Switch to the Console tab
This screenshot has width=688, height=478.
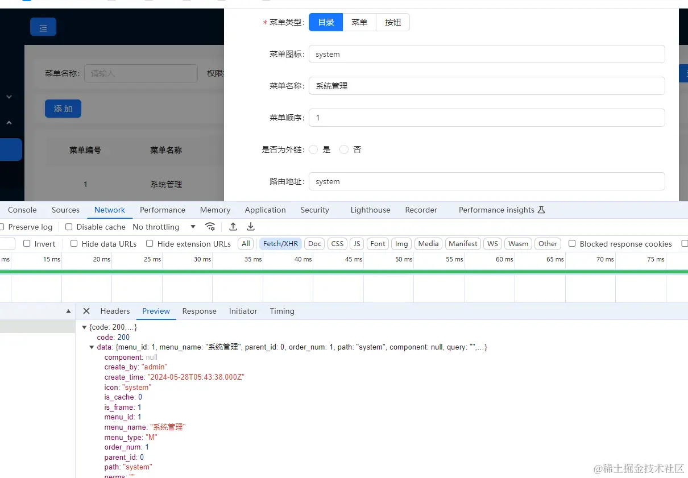22,210
